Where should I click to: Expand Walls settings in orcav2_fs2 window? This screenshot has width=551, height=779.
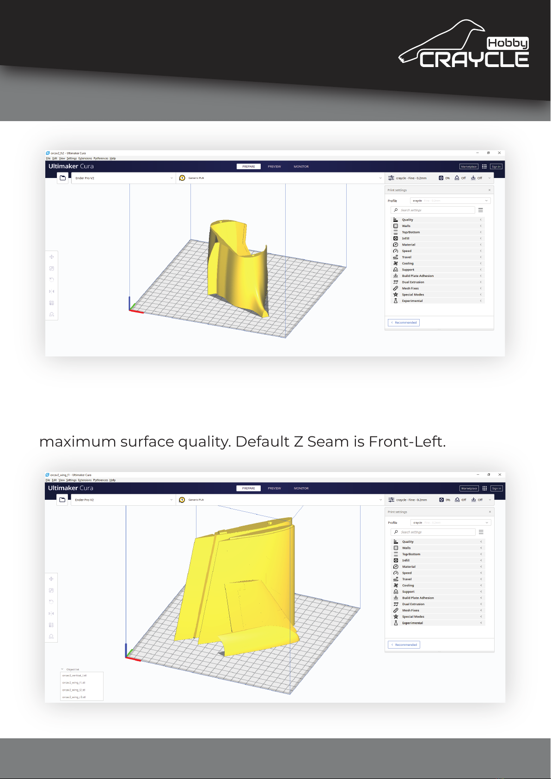pos(437,226)
